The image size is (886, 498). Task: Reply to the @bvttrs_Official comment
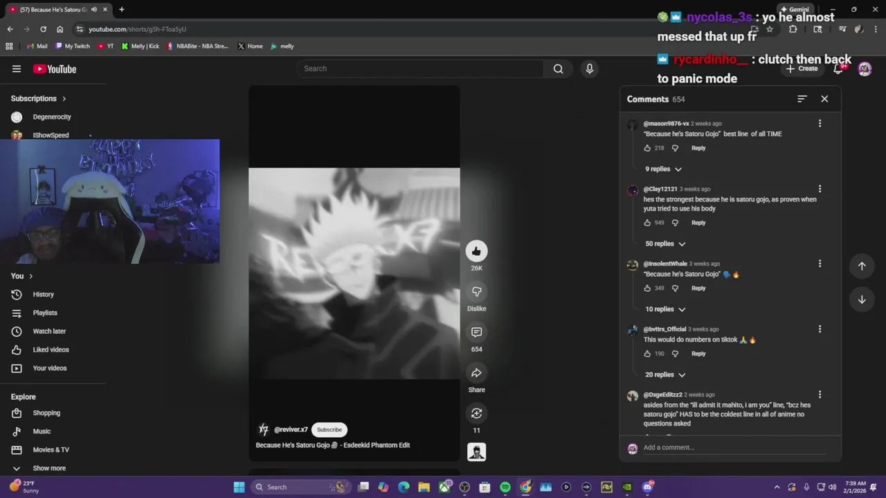(698, 353)
